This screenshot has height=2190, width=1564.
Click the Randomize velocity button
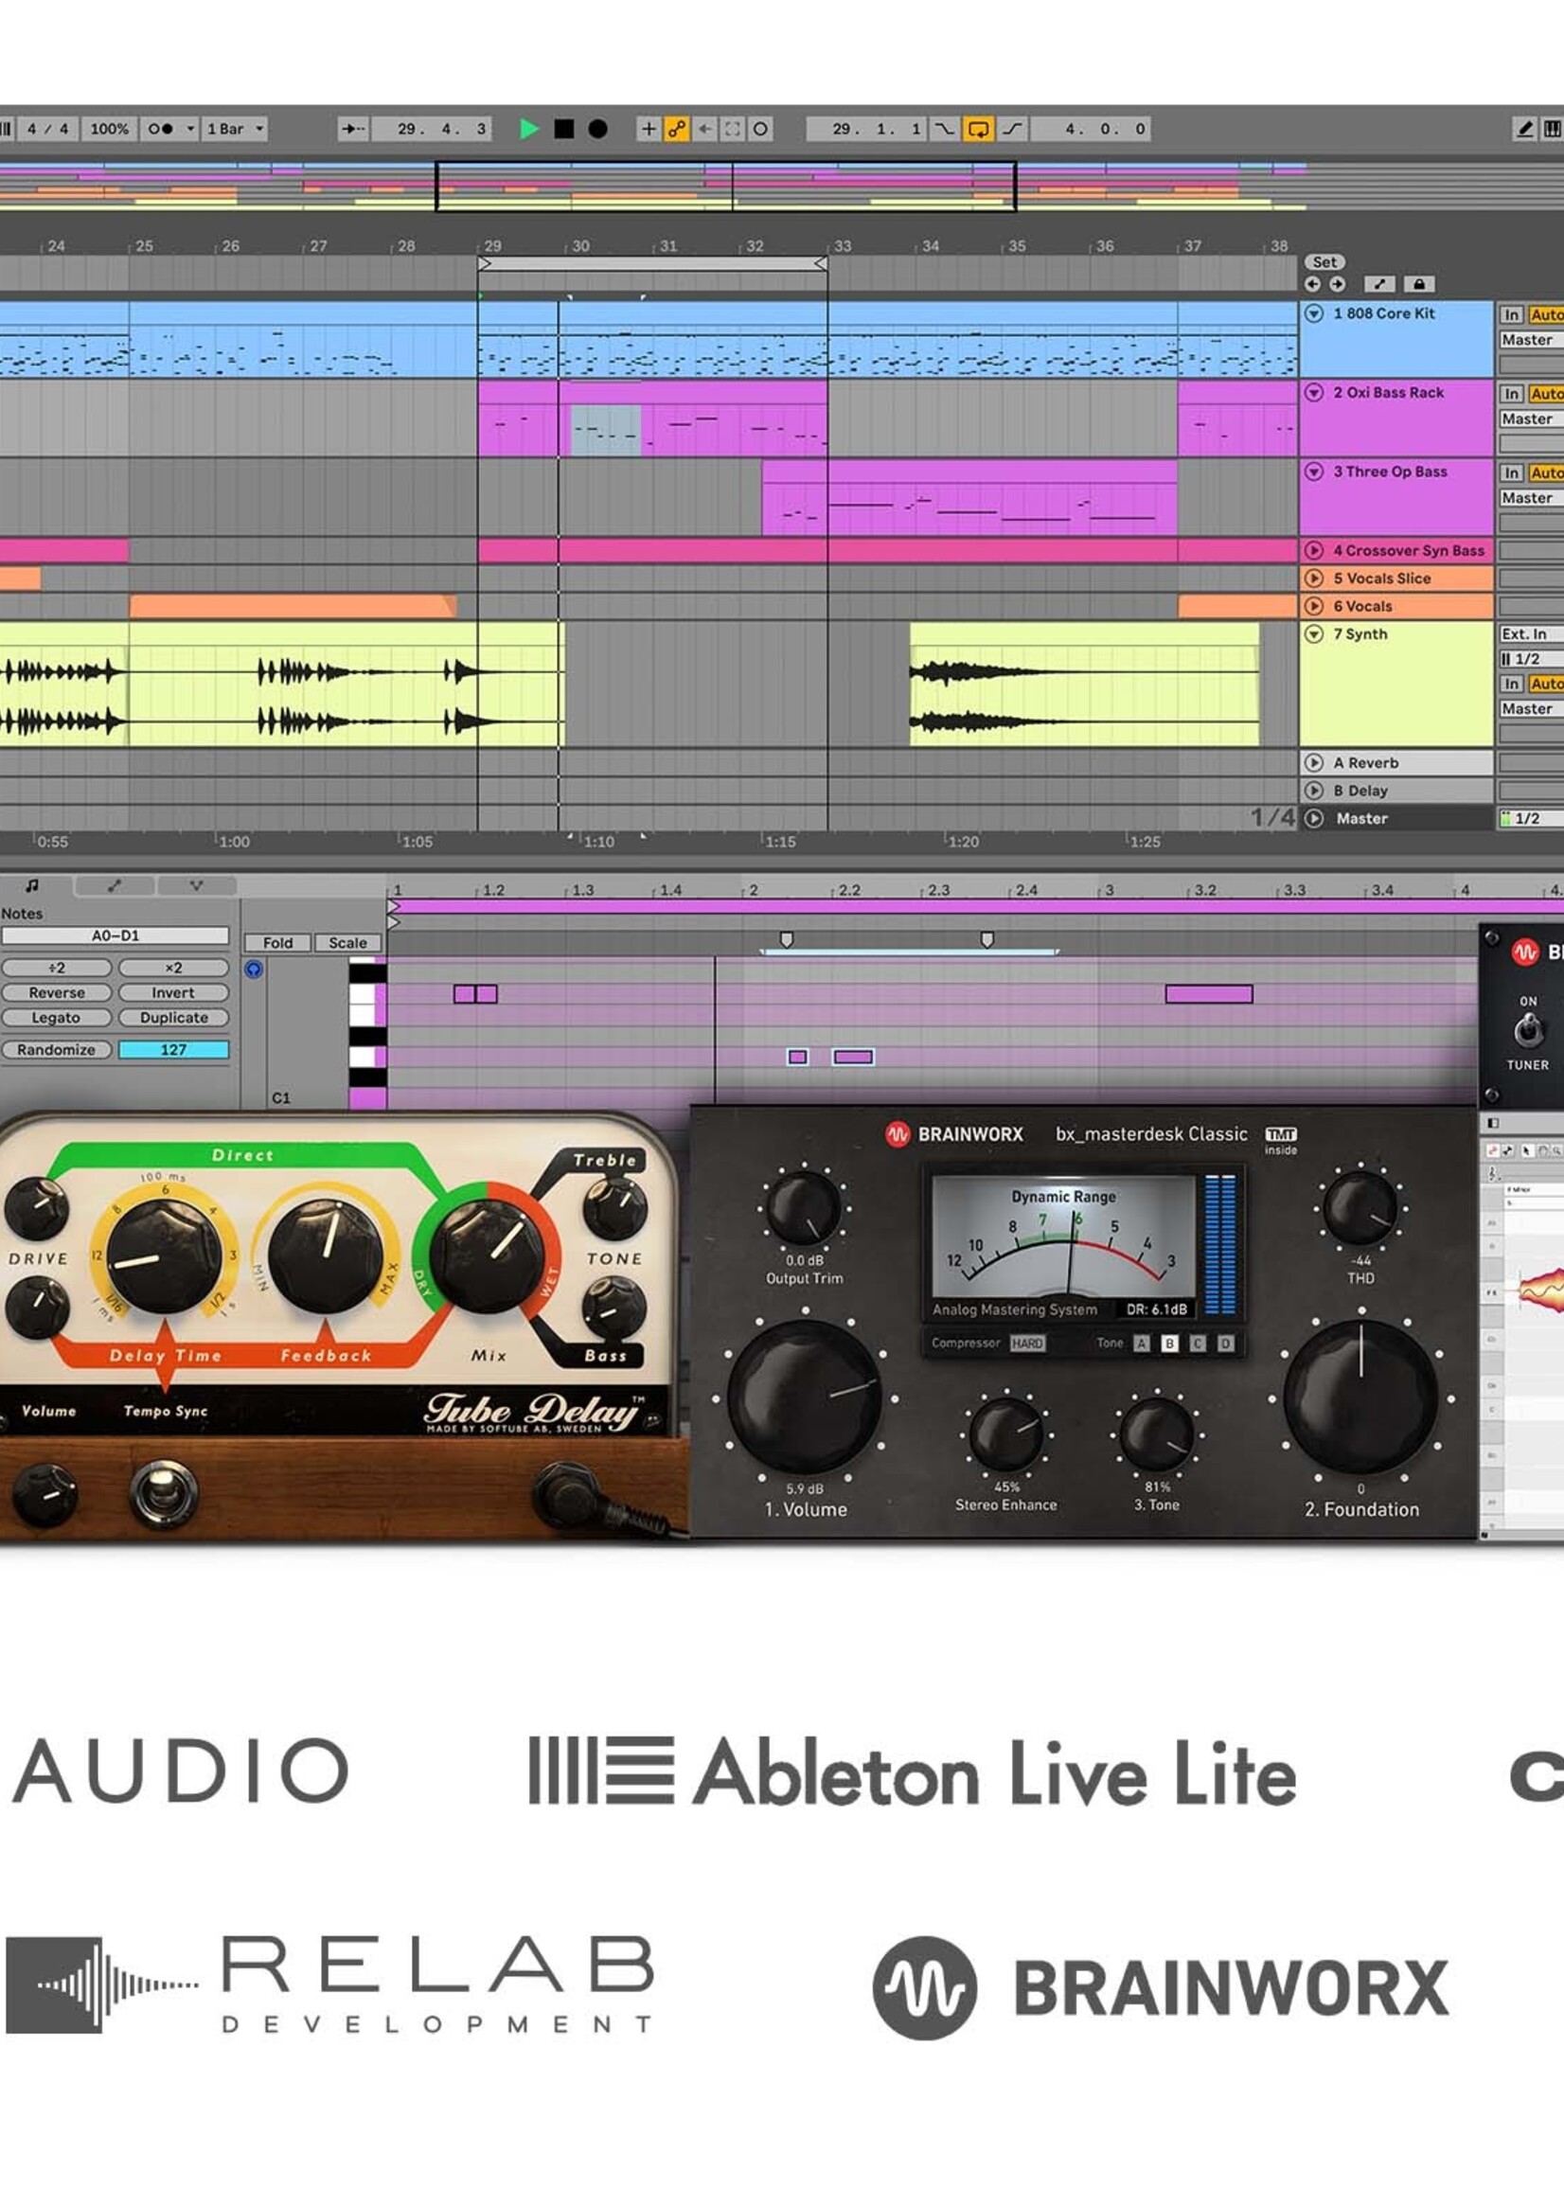pos(57,1050)
